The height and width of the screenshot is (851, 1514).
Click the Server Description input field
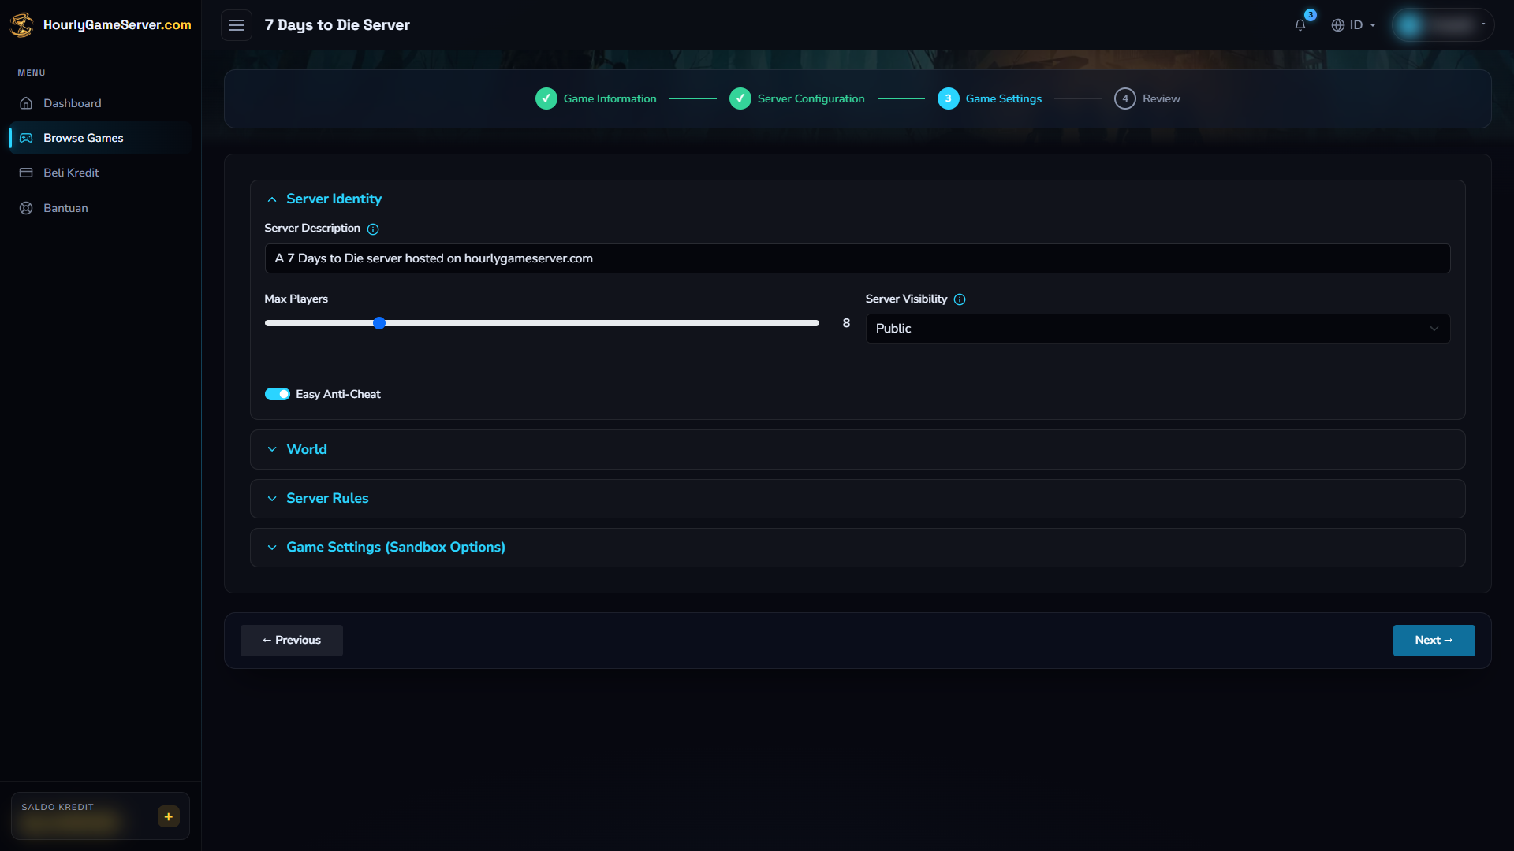coord(857,258)
